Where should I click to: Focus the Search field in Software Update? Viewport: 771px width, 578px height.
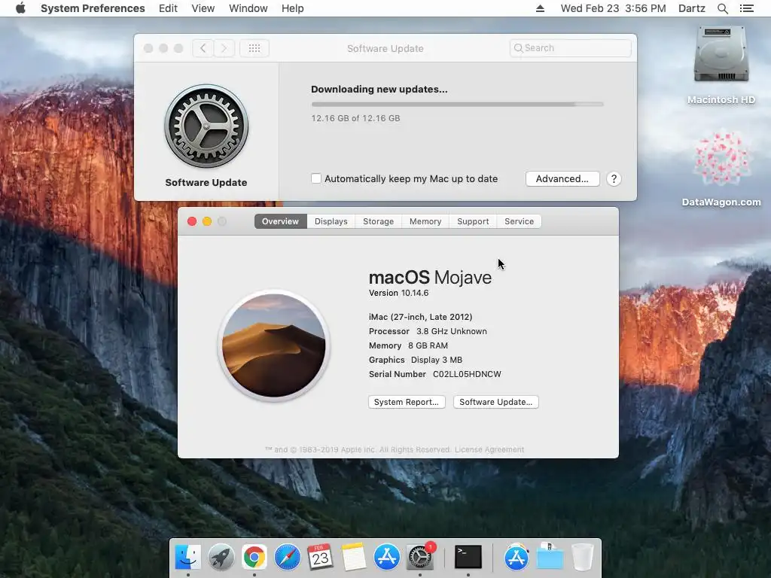(x=571, y=48)
